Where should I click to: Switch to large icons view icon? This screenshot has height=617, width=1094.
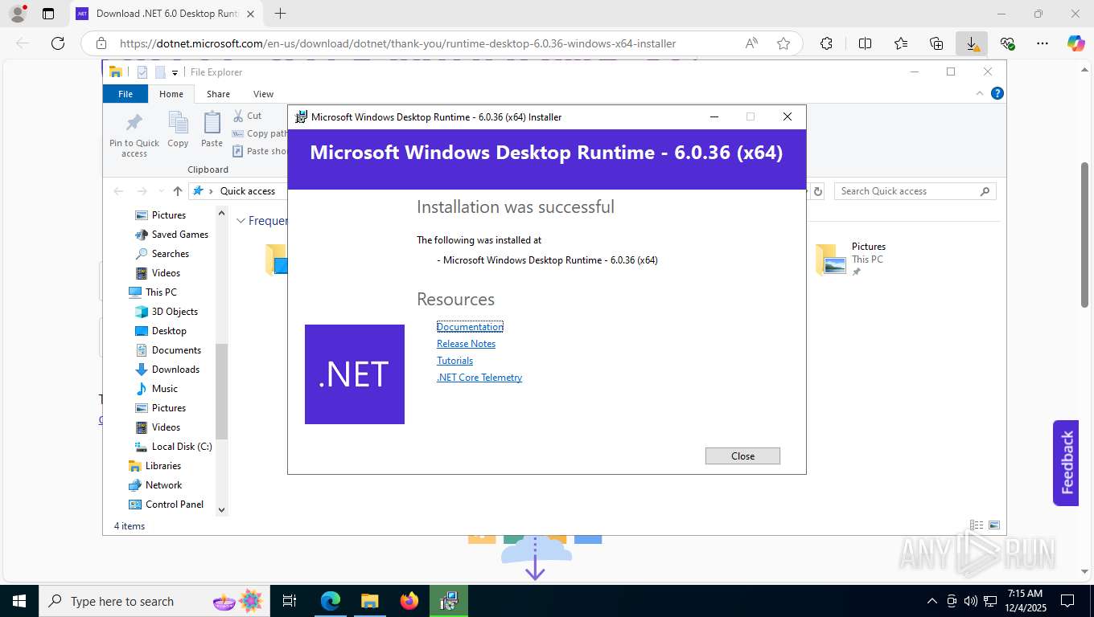pyautogui.click(x=994, y=525)
